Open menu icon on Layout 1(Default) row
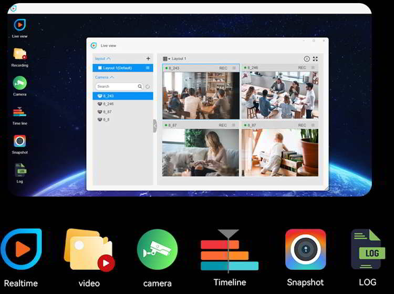Image resolution: width=394 pixels, height=294 pixels. (x=148, y=68)
